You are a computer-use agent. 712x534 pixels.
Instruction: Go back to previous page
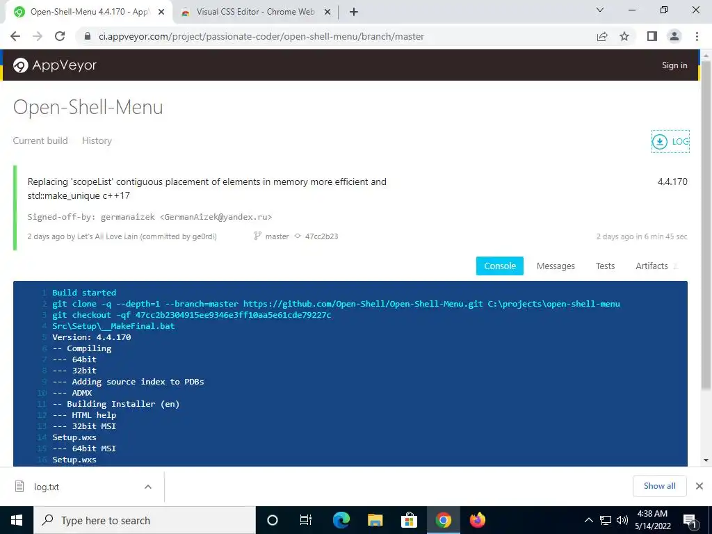pos(15,36)
